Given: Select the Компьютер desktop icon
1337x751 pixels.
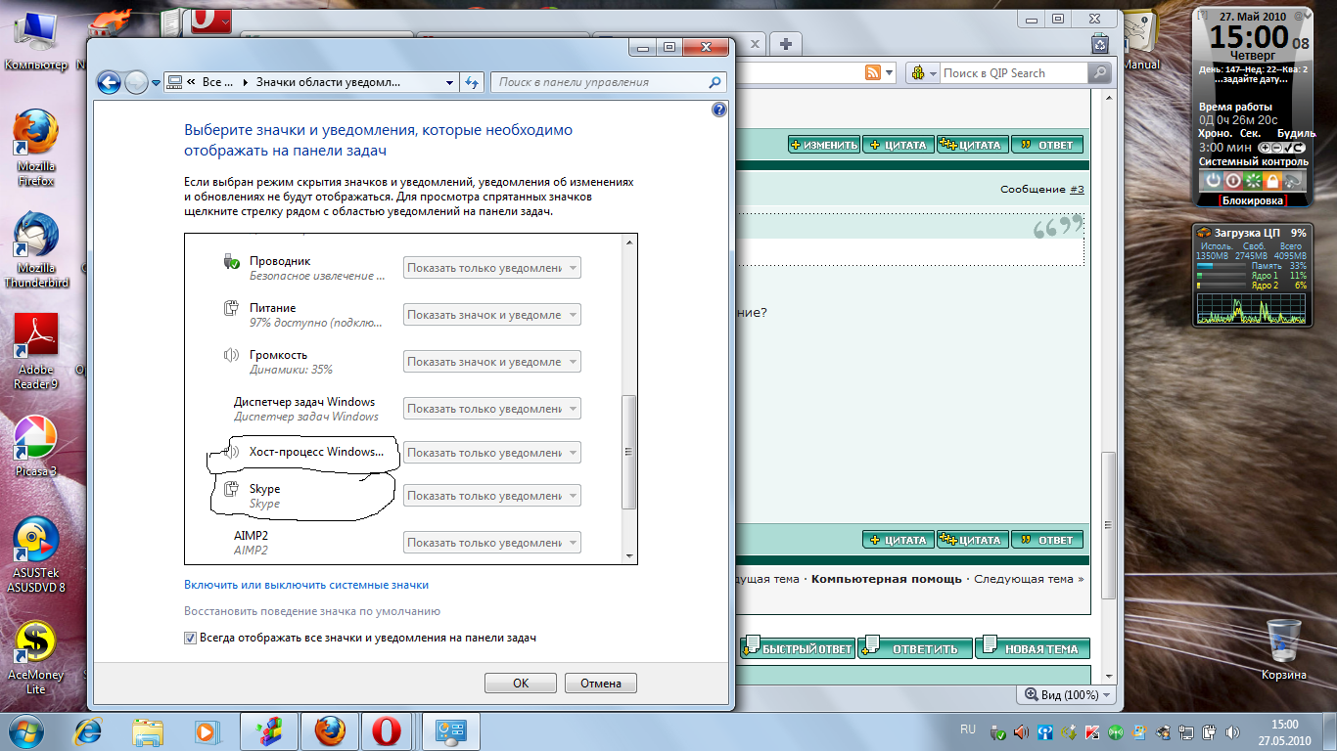Looking at the screenshot, I should tap(35, 42).
